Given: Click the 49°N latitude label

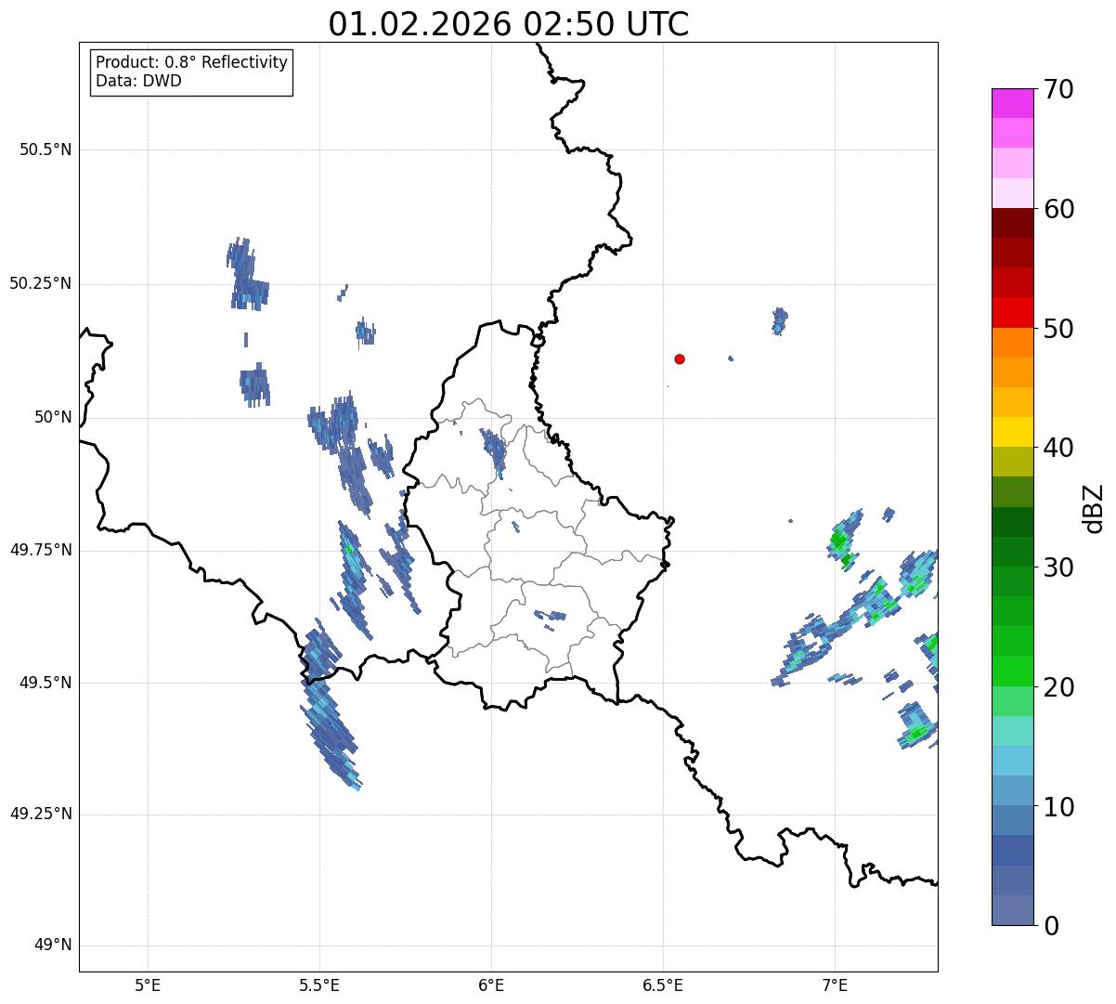Looking at the screenshot, I should 53,945.
